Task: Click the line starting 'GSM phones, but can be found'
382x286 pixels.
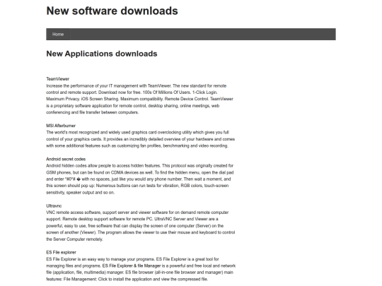Action: [x=140, y=172]
